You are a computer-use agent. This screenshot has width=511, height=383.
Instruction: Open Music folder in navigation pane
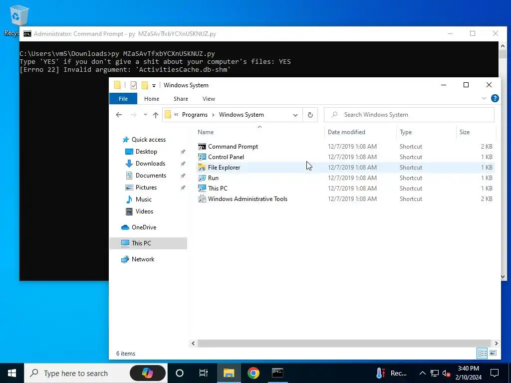(x=143, y=199)
